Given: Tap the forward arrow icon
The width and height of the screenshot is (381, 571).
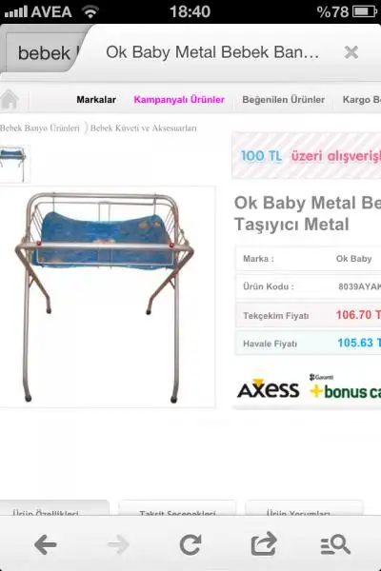Looking at the screenshot, I should pyautogui.click(x=118, y=544).
